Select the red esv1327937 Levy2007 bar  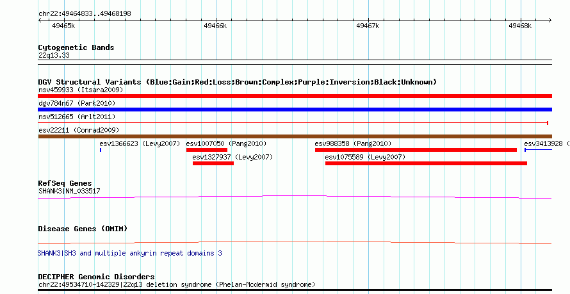tap(213, 163)
